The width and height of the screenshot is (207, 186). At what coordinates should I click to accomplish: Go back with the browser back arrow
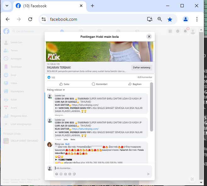coord(8,19)
